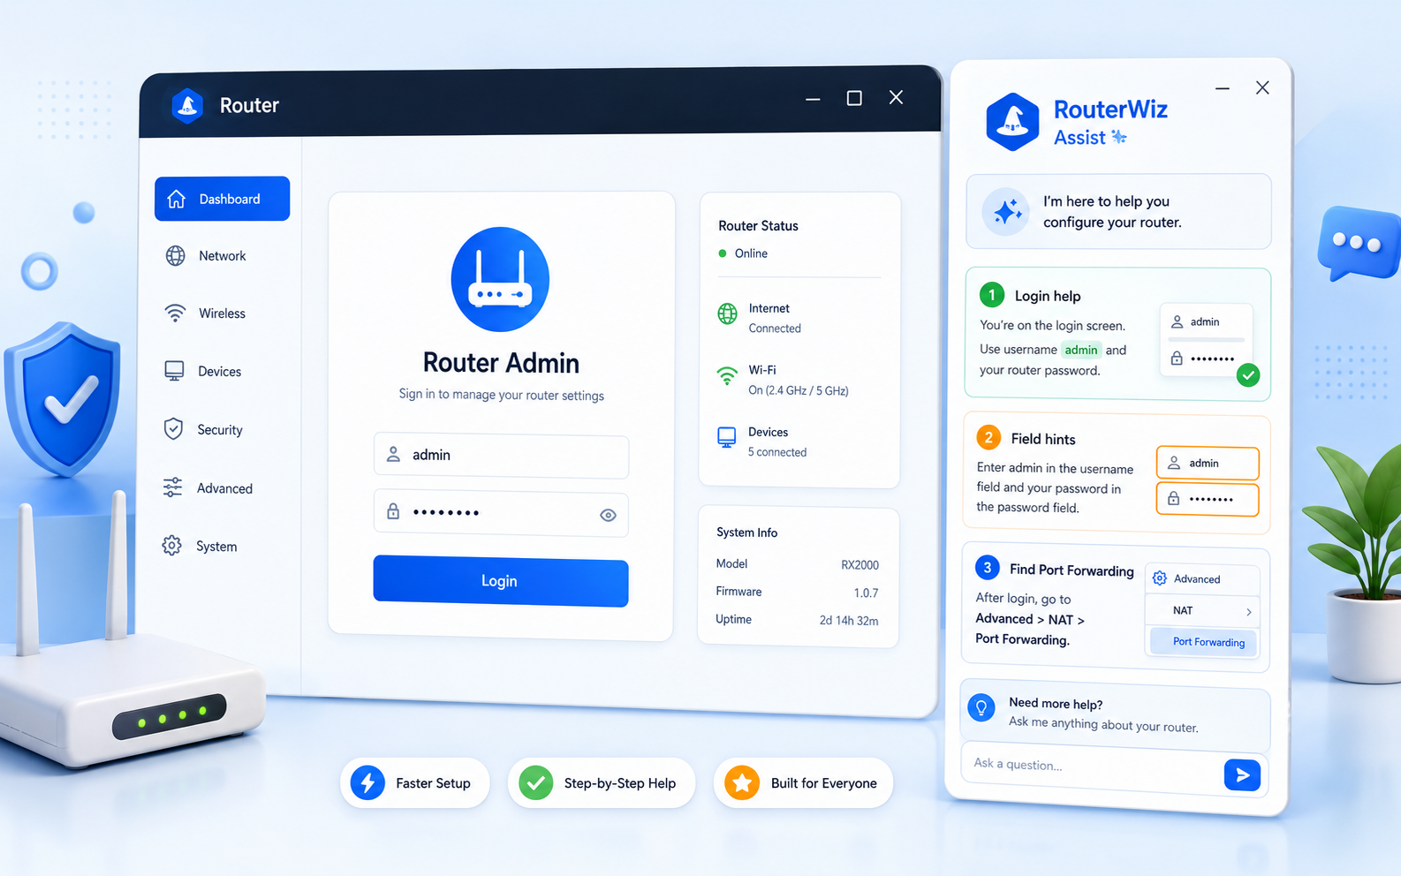The width and height of the screenshot is (1401, 876).
Task: Click the lightbulb Need more help icon
Action: pyautogui.click(x=981, y=707)
